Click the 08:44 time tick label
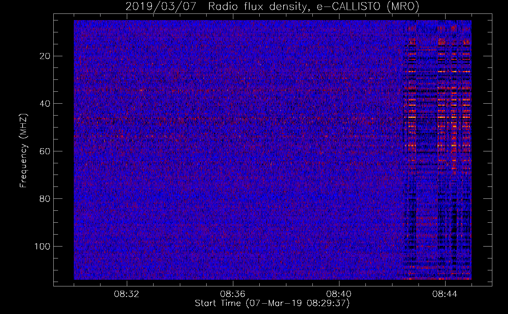Screen dimensions: 508x314 click(445, 294)
